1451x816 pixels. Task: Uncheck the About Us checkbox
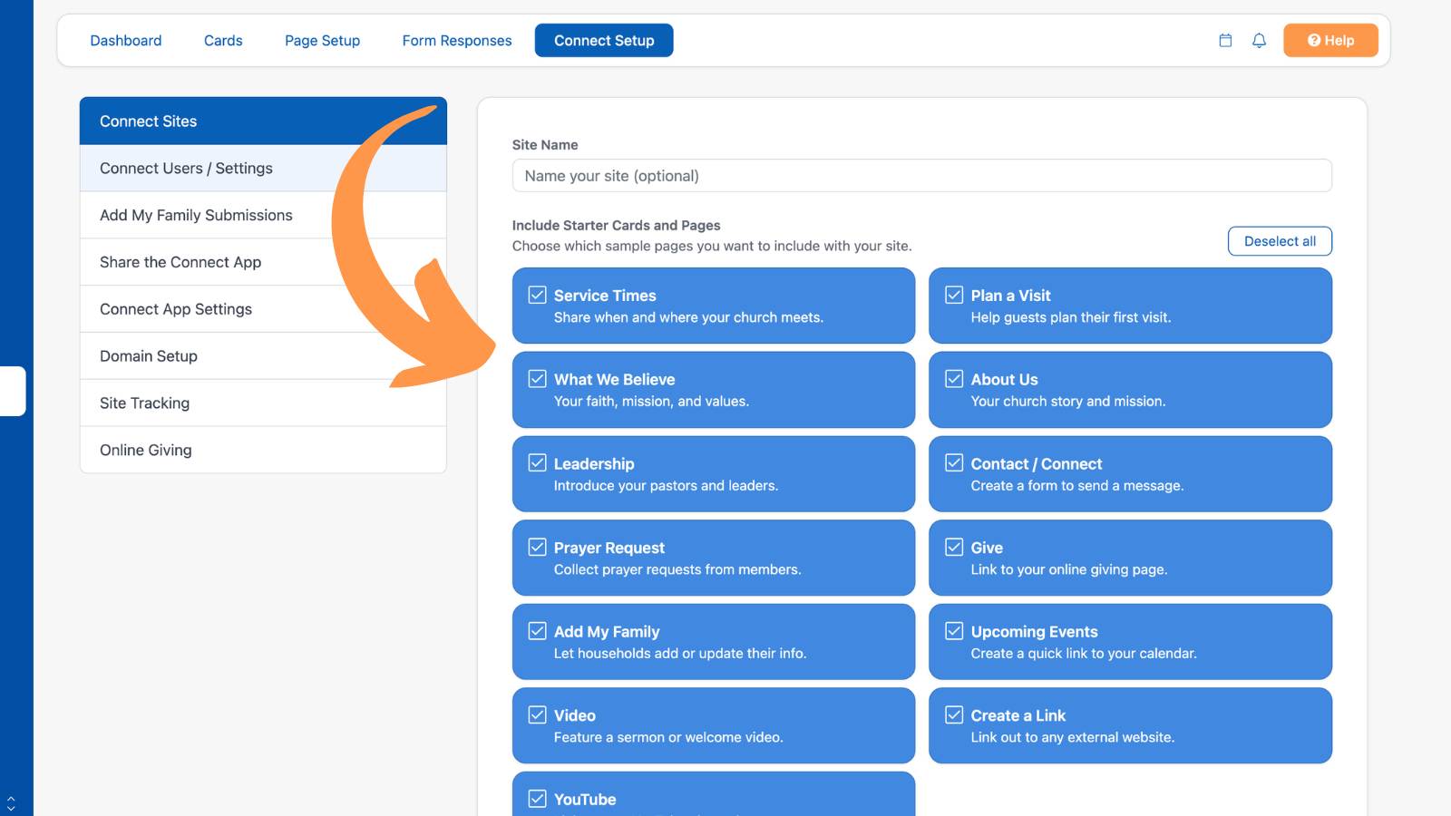(954, 379)
